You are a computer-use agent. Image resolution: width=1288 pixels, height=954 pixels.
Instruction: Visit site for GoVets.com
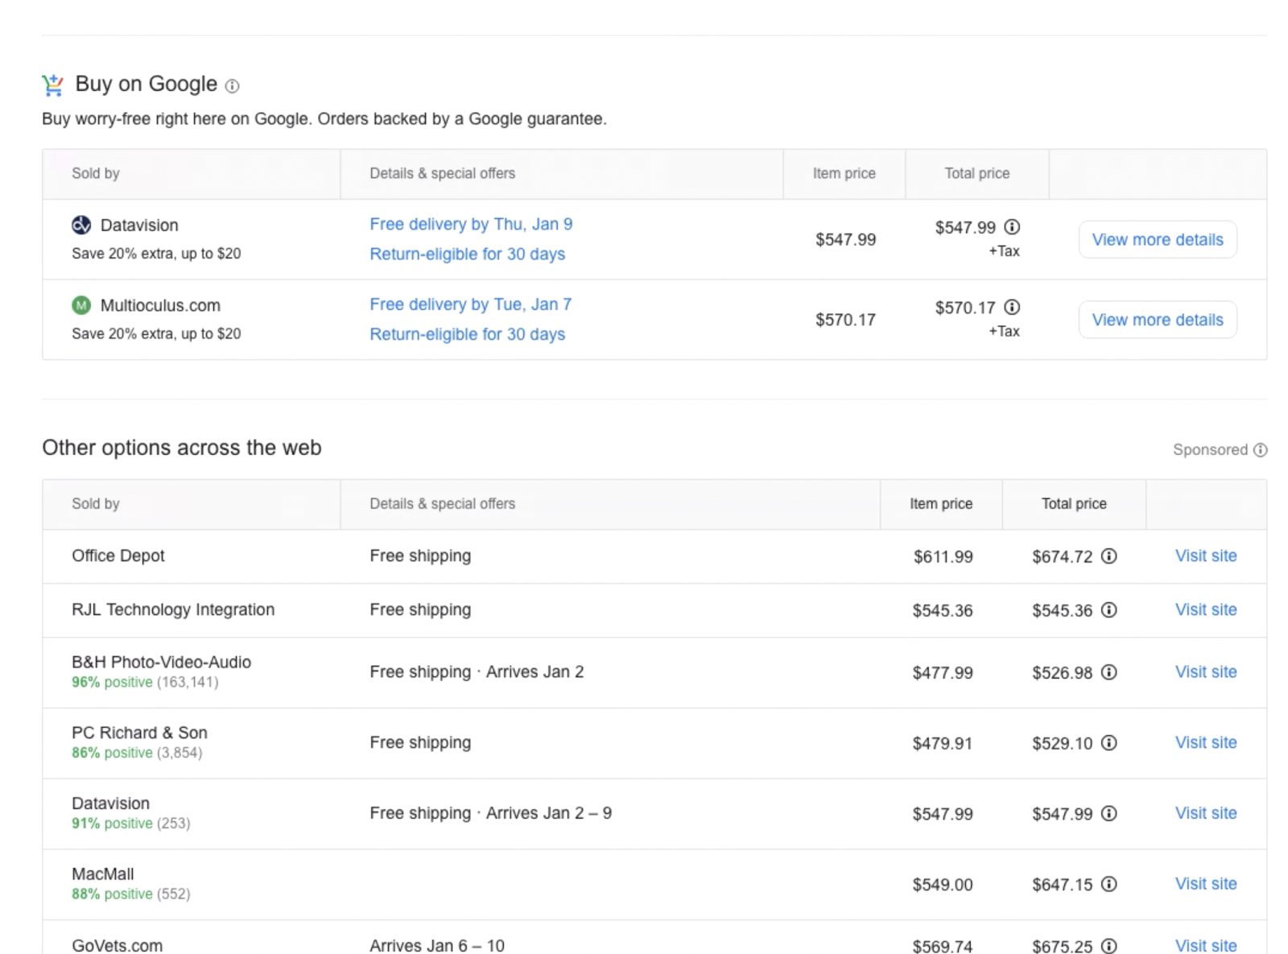point(1206,945)
